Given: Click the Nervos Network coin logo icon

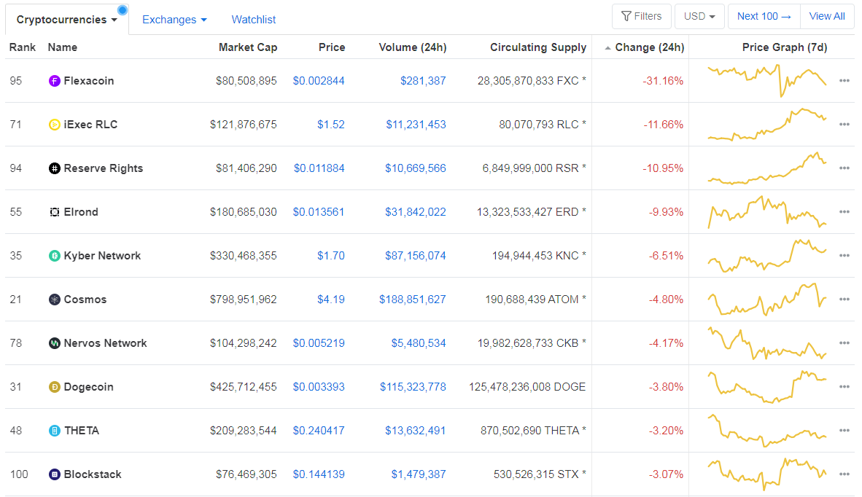Looking at the screenshot, I should click(x=55, y=343).
